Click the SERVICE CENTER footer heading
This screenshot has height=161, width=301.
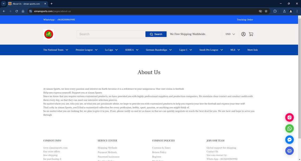tap(107, 141)
